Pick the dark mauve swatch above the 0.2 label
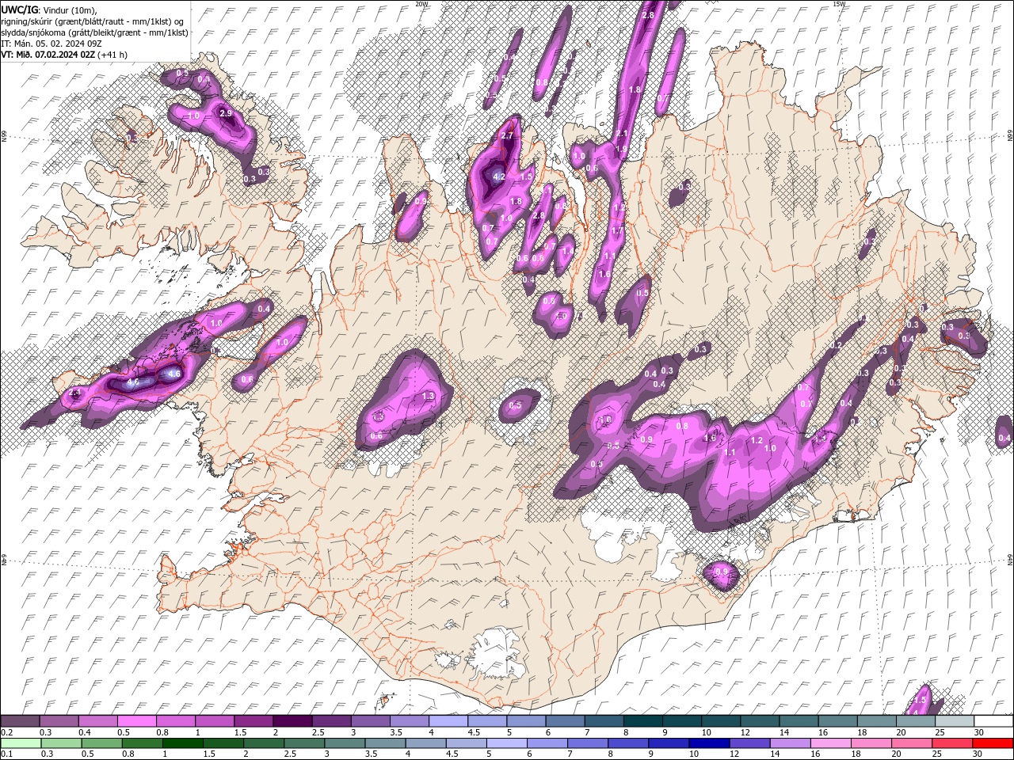This screenshot has width=1014, height=760. tap(20, 721)
